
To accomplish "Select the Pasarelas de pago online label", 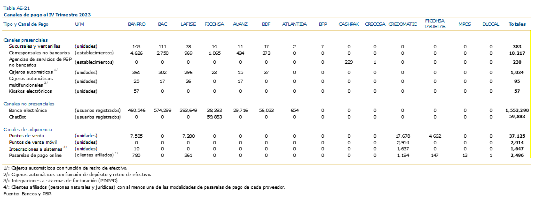I will coord(35,155).
